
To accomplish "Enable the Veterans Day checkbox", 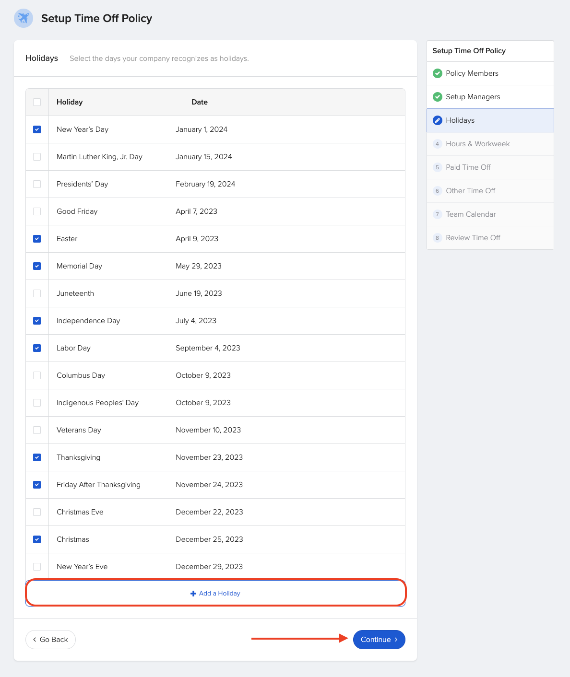I will [x=37, y=430].
